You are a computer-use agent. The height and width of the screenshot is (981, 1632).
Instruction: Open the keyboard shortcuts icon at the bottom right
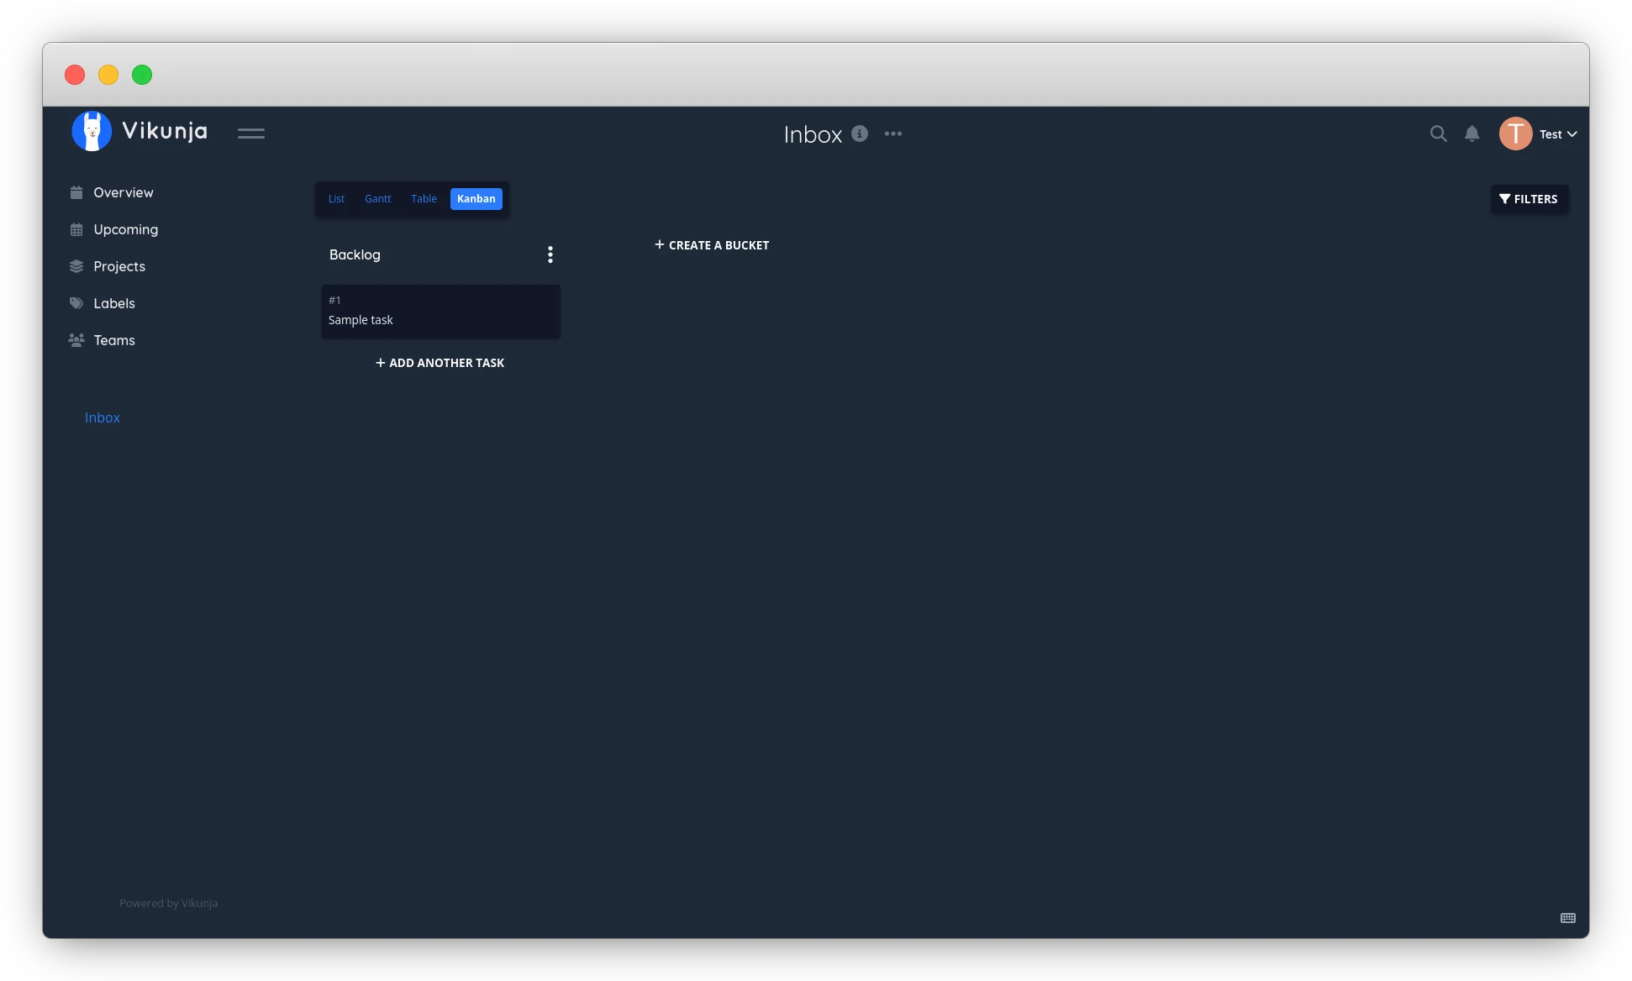[x=1567, y=918]
